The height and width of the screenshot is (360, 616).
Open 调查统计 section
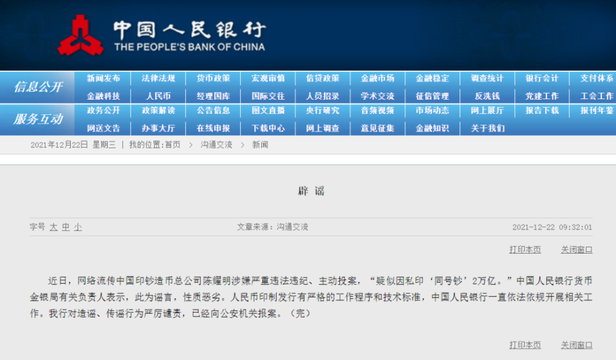(x=487, y=78)
